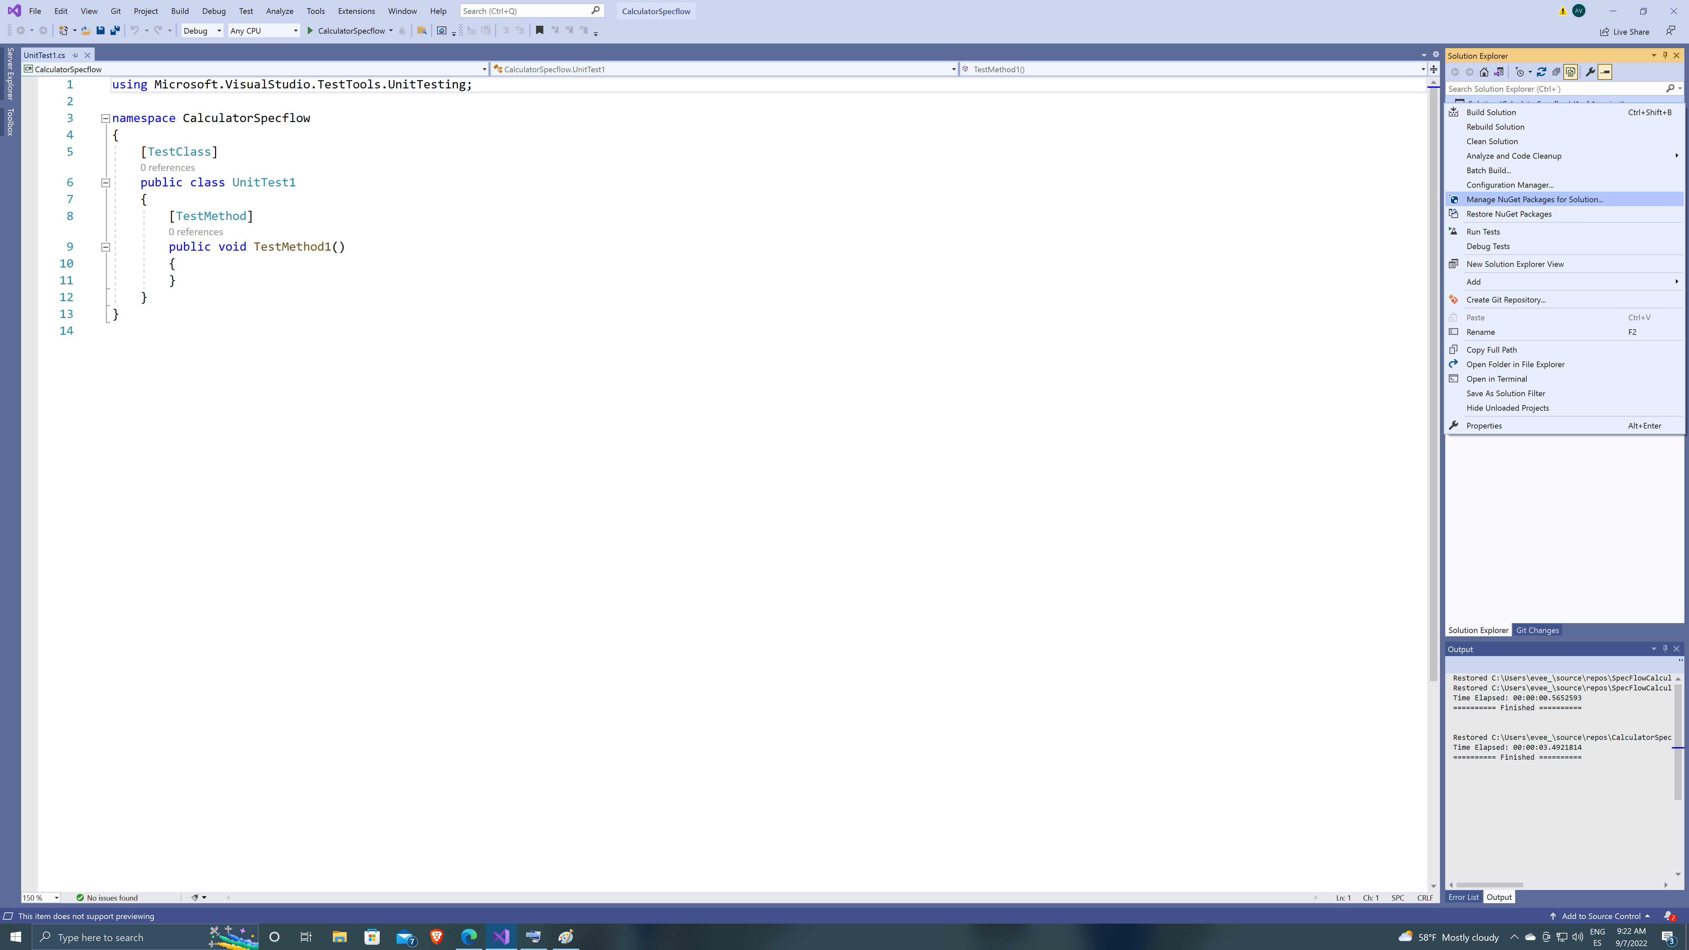Click the Save All toolbar icon

115,30
